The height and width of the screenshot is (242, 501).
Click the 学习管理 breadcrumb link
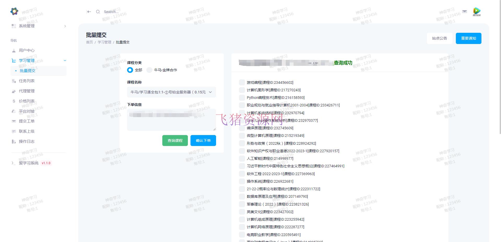tap(104, 42)
